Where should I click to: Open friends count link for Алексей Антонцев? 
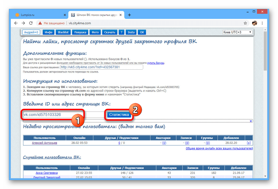119,143
